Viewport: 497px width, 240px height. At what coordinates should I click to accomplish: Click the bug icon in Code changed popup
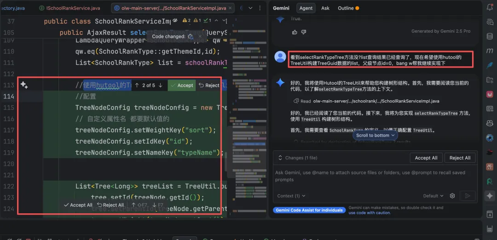coord(191,36)
